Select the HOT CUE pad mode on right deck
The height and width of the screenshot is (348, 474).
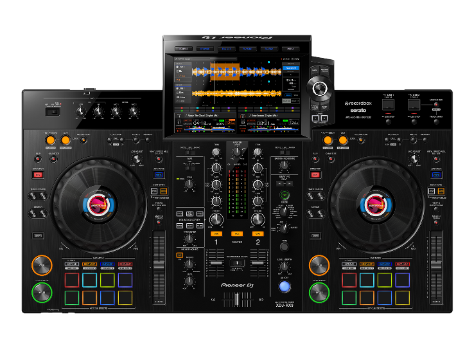349,264
